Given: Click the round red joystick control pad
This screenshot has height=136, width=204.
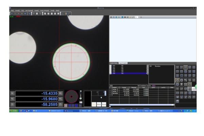Looking at the screenshot, I should (x=71, y=97).
